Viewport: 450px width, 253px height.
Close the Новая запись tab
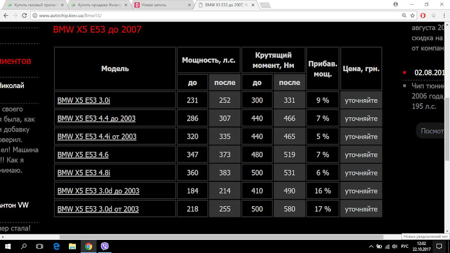tap(189, 5)
